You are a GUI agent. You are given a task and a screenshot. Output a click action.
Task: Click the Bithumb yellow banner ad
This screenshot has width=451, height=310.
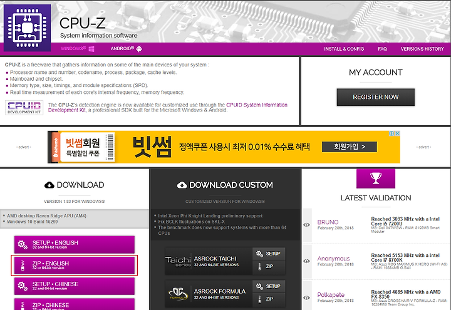(224, 147)
